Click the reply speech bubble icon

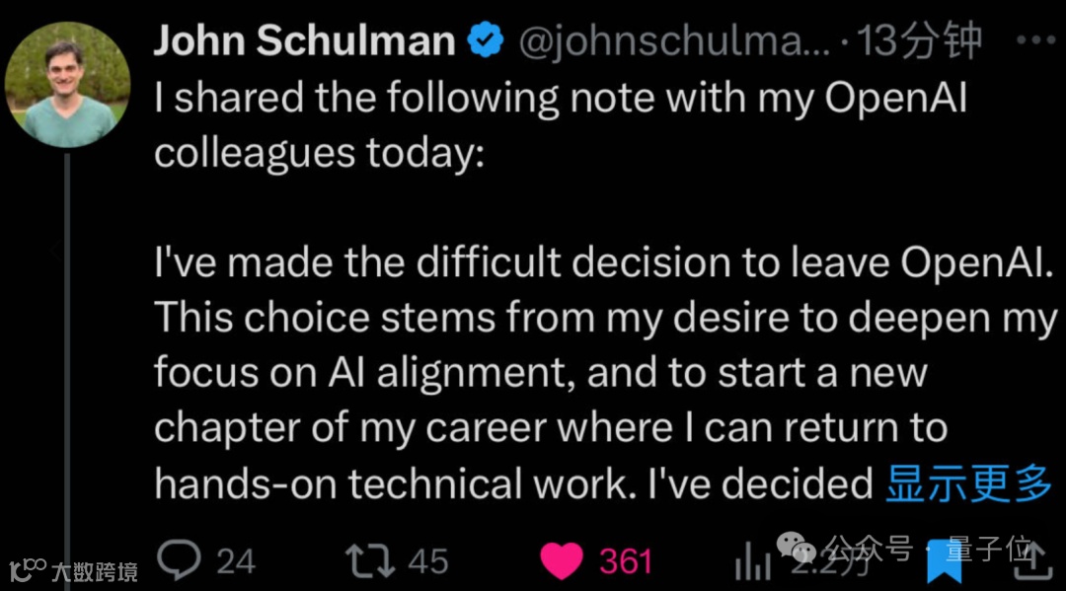point(179,560)
